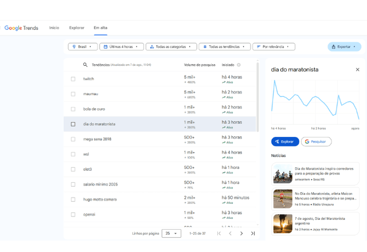Viewport: 367px width, 252px height.
Task: Click the search magnifier icon in Tendências header
Action: pos(85,65)
